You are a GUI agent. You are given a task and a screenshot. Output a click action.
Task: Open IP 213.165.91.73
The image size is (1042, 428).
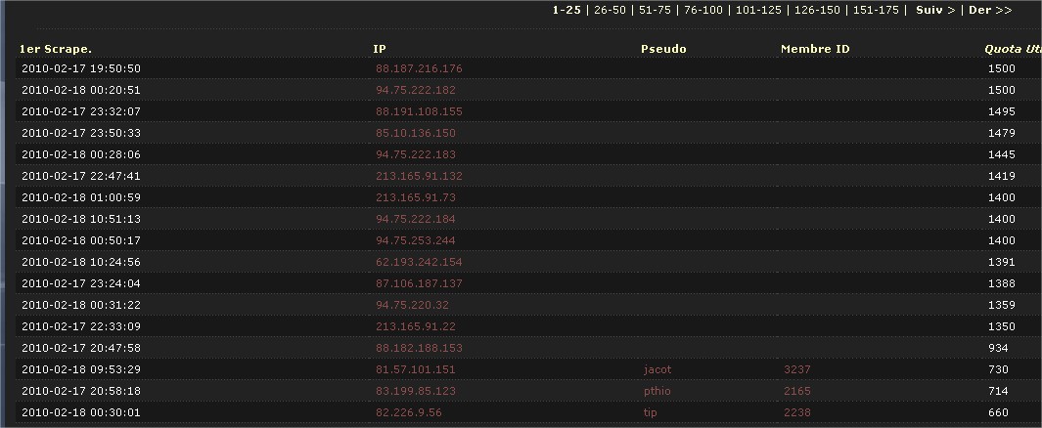tap(416, 197)
